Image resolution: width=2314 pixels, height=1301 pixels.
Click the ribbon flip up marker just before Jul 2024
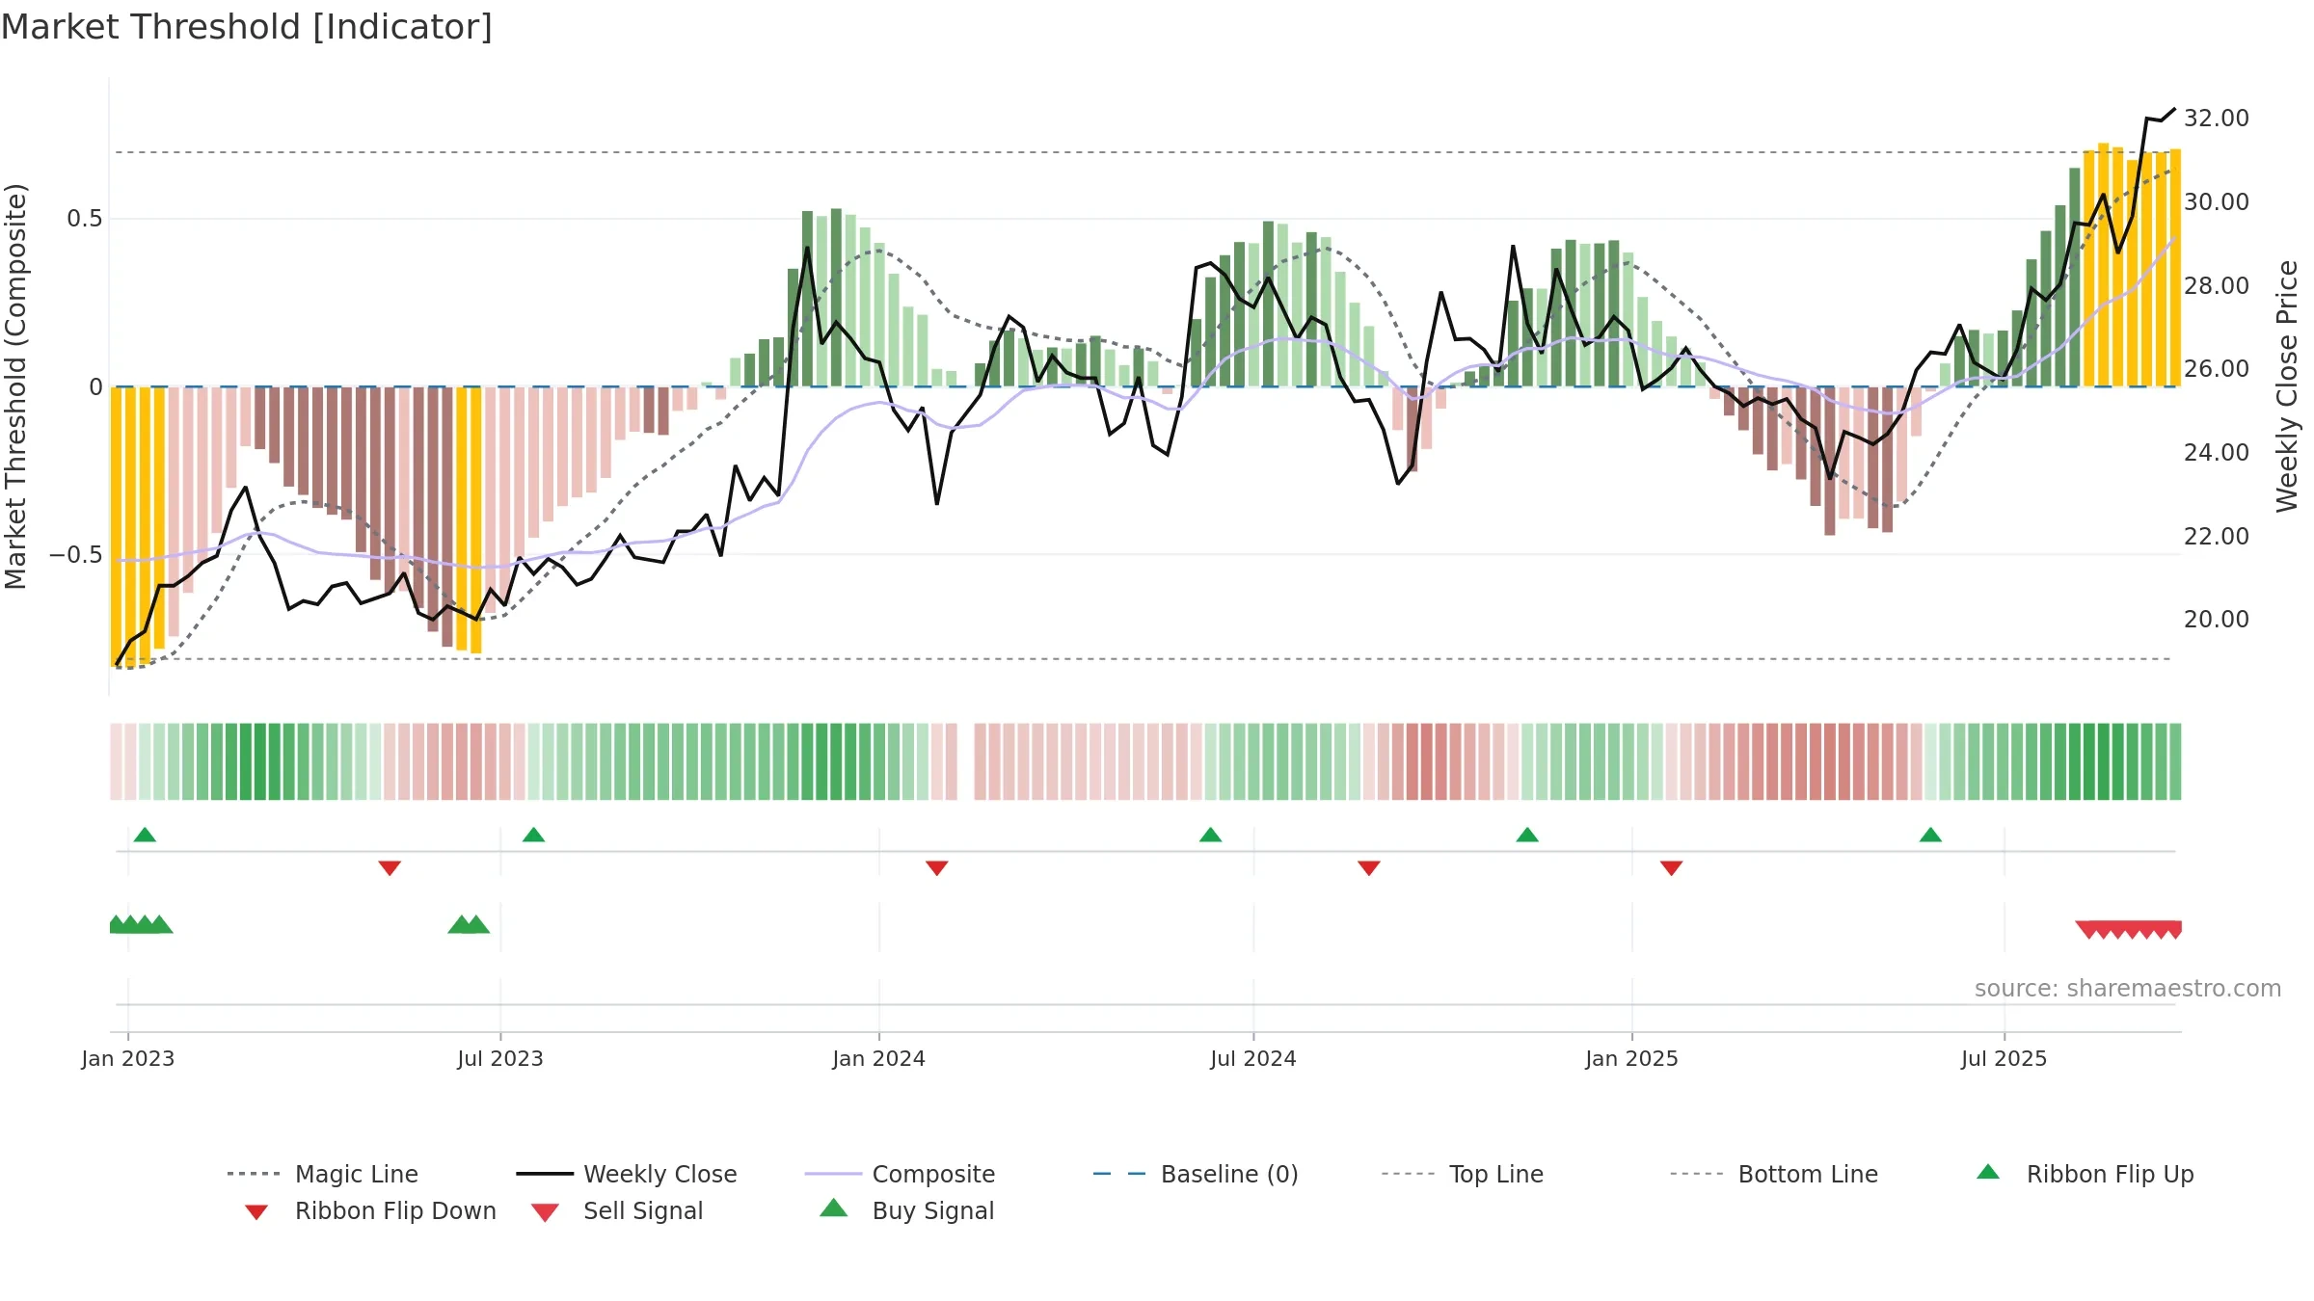[1210, 835]
